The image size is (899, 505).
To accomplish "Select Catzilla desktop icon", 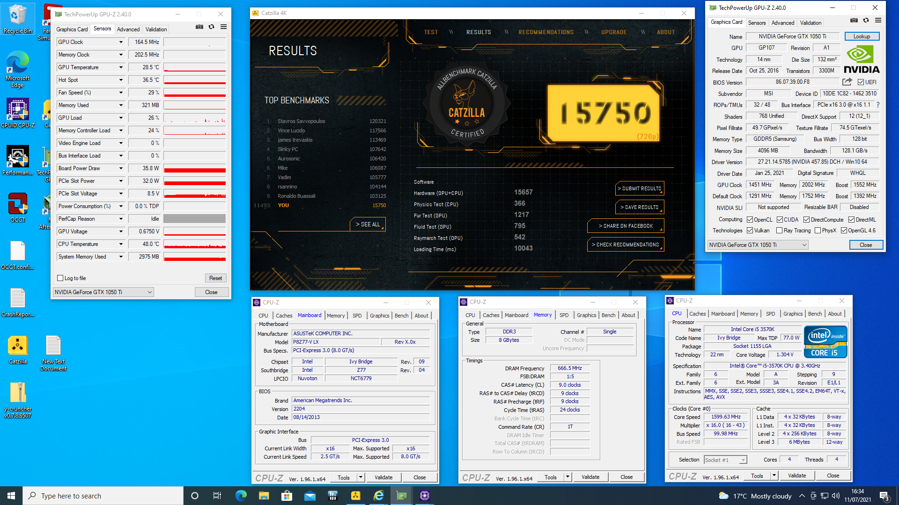I will [x=18, y=350].
